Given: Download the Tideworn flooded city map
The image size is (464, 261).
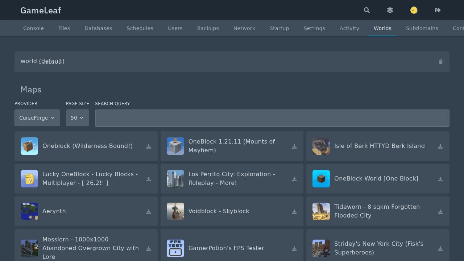Looking at the screenshot, I should 440,212.
